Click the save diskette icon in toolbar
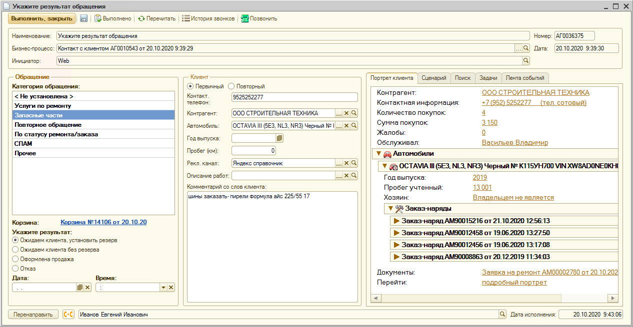 (83, 18)
